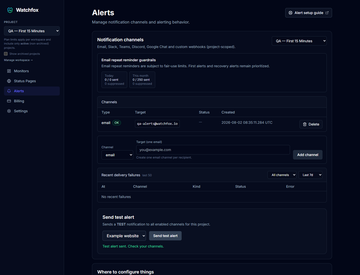360x275 pixels.
Task: Click the Email repeat reminder guardrails heading
Action: click(129, 60)
